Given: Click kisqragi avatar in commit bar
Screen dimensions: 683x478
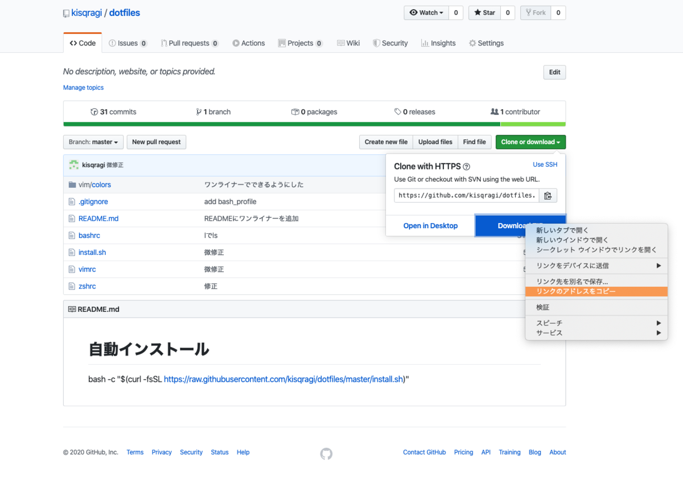Looking at the screenshot, I should pos(74,165).
